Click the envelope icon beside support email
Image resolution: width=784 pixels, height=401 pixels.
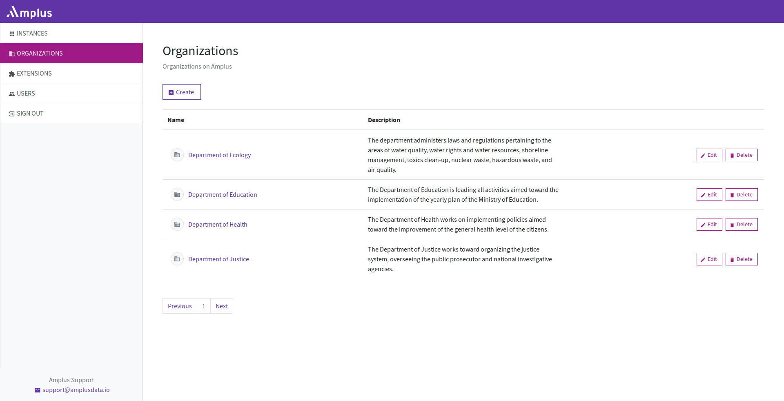coord(38,390)
